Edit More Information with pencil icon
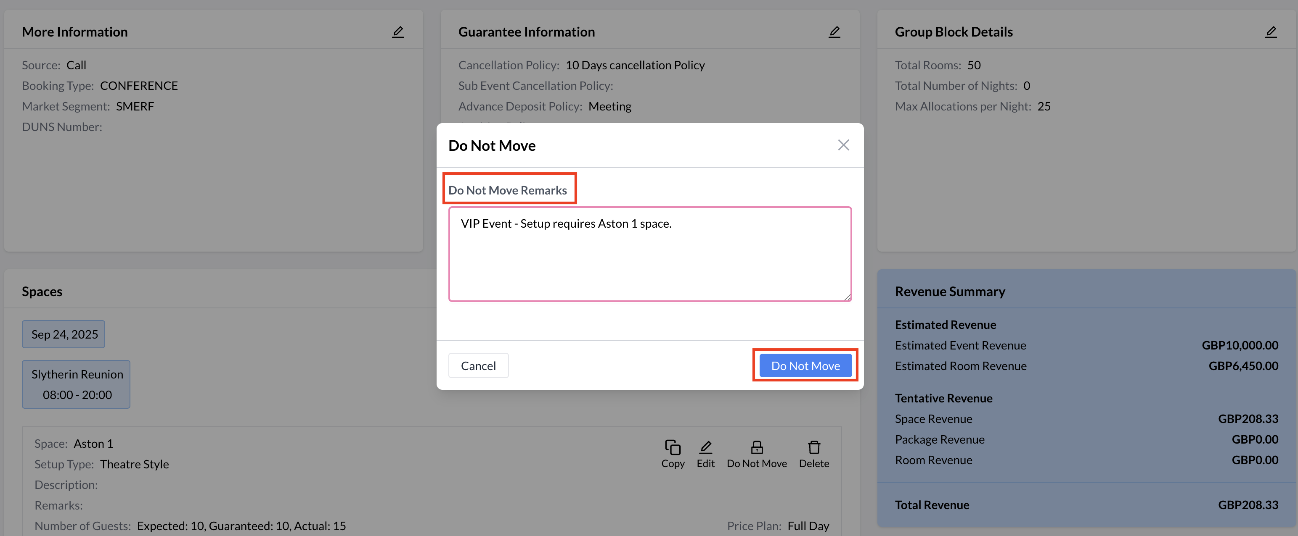The image size is (1298, 536). [397, 32]
